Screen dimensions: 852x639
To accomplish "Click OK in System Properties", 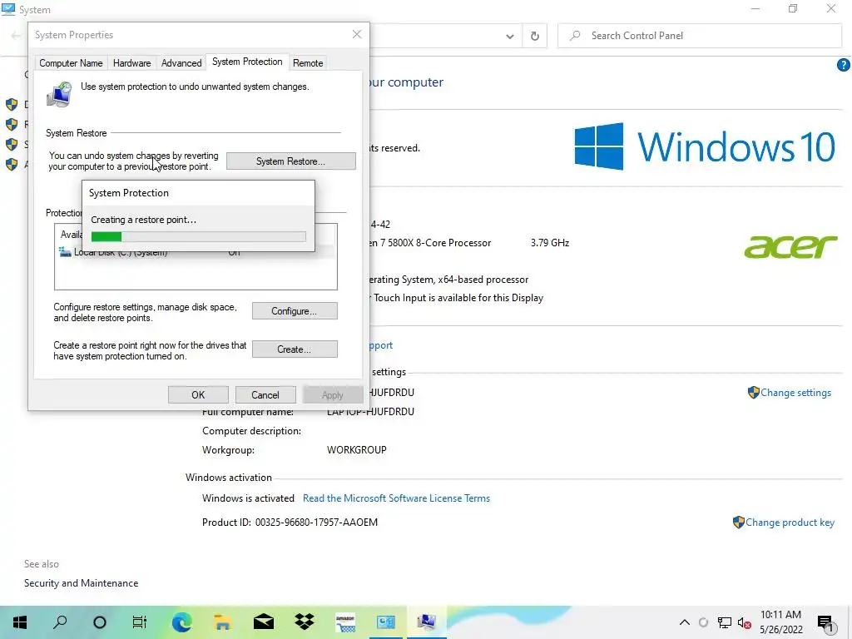I will tap(198, 395).
